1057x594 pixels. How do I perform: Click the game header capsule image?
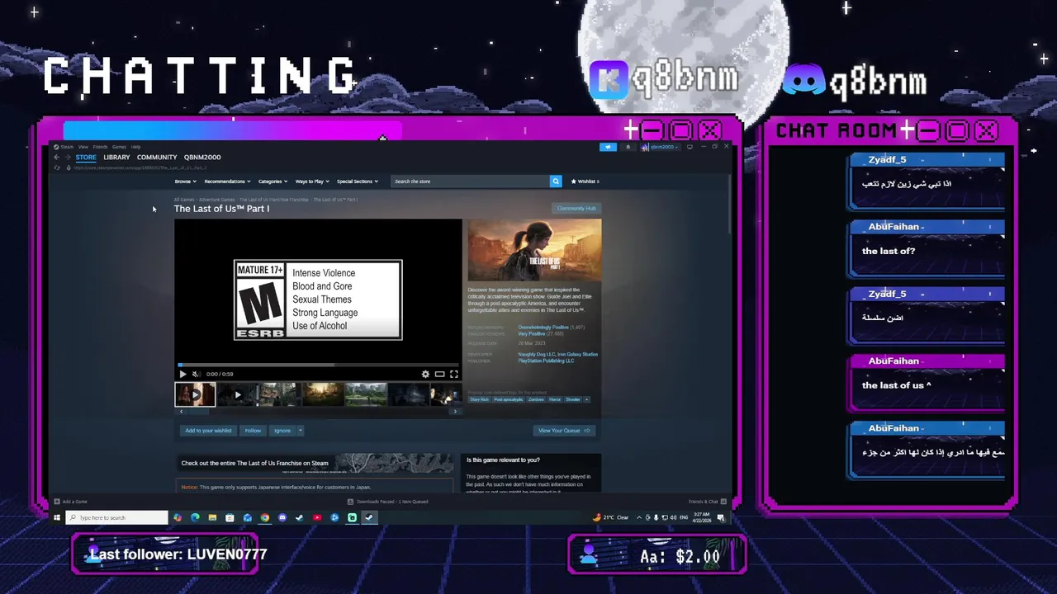click(534, 250)
